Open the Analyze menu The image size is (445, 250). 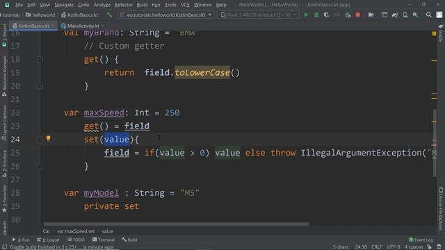[102, 5]
